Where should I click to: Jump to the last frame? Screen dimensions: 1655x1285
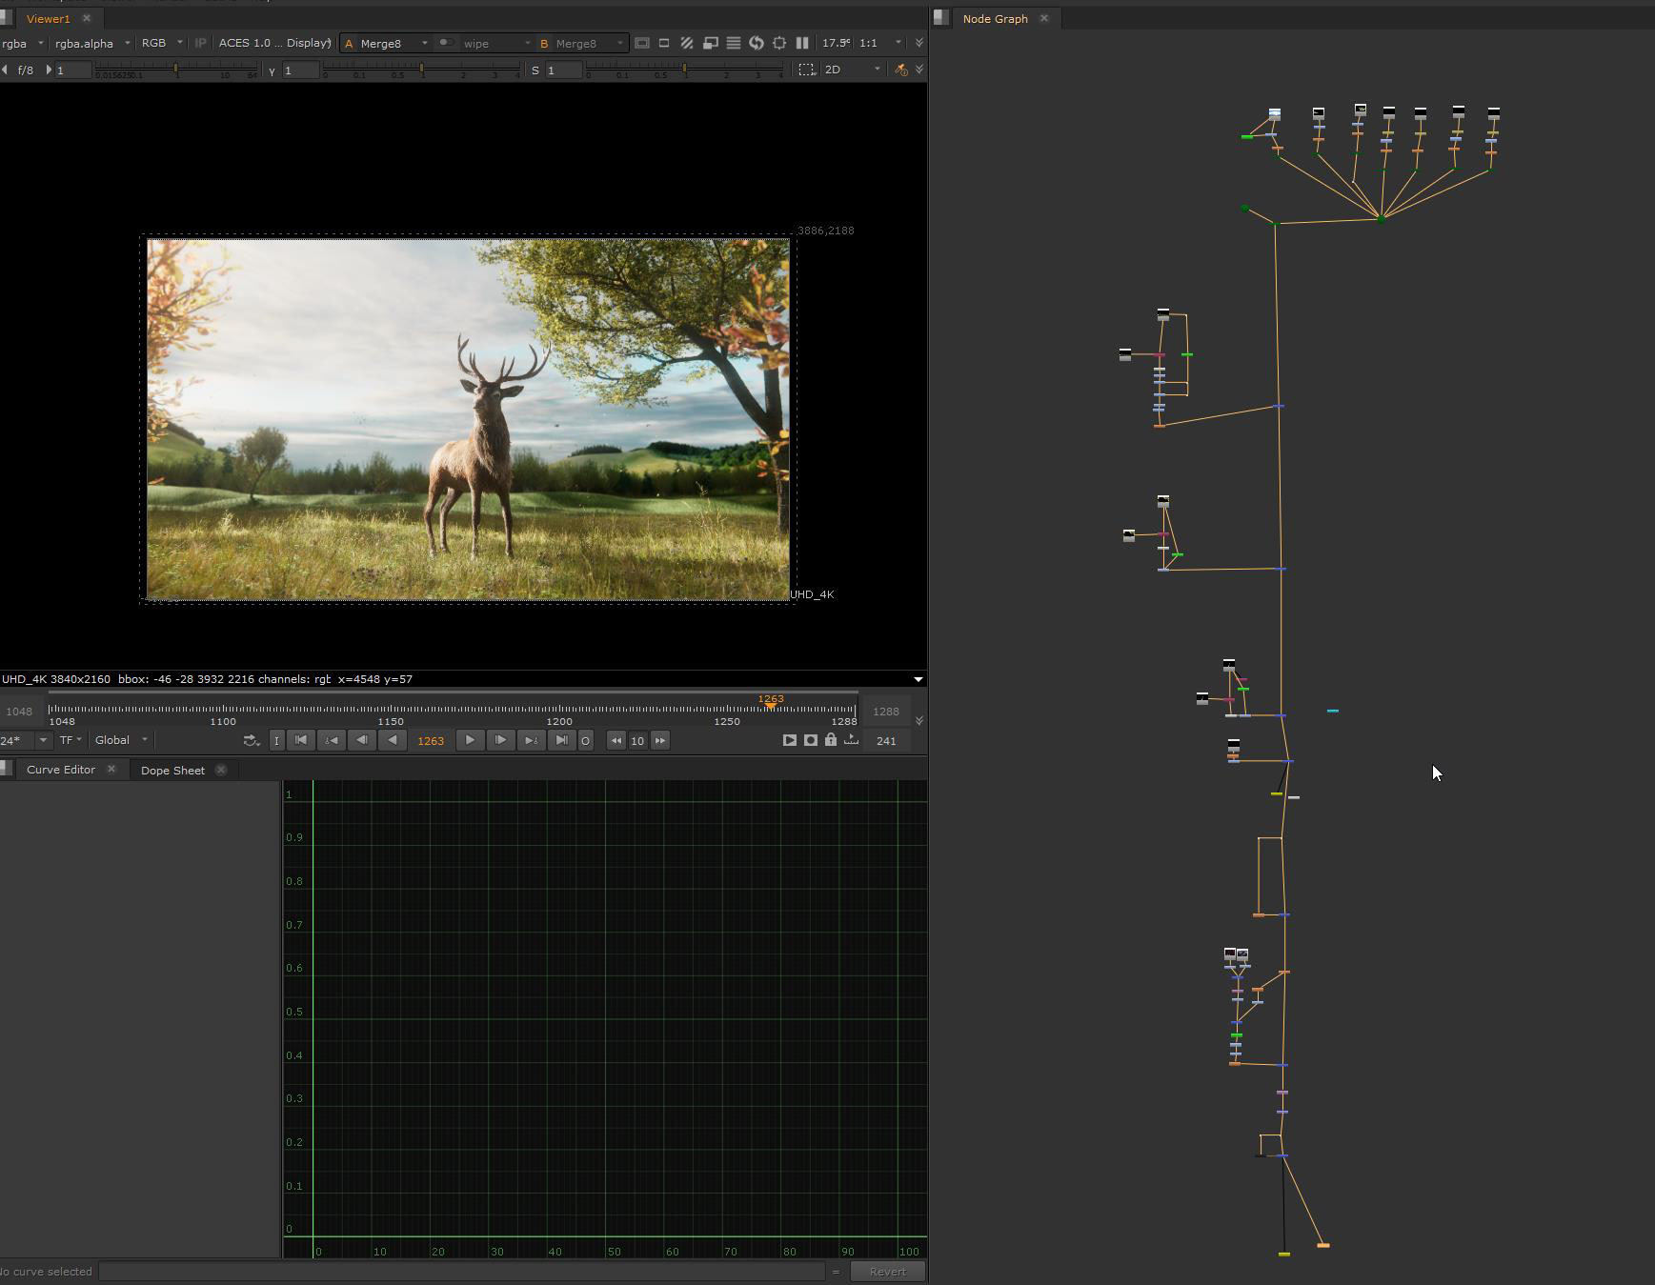(561, 740)
